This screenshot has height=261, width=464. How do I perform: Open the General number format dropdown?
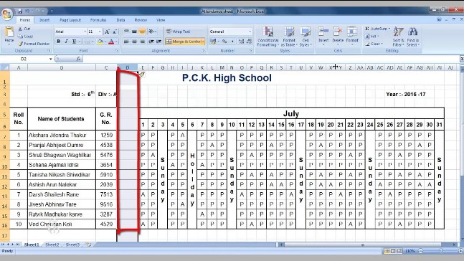(x=250, y=32)
